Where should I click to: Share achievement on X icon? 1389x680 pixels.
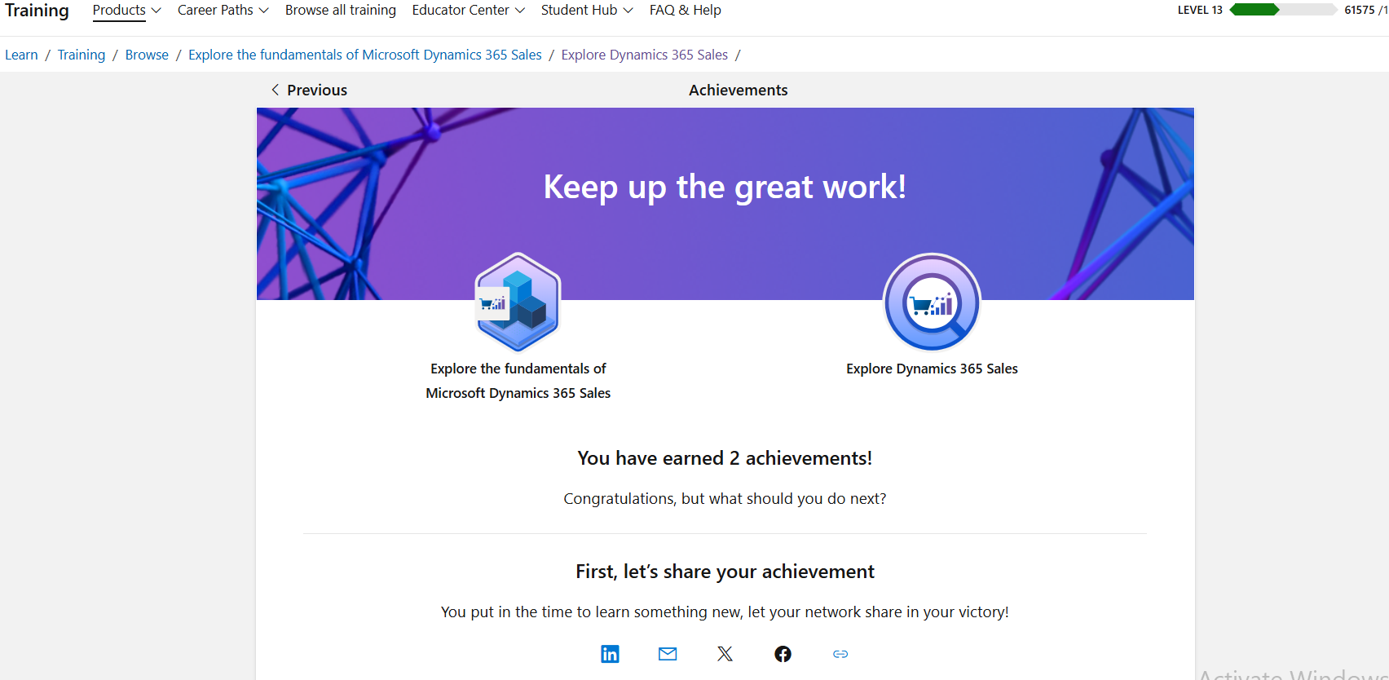point(725,654)
